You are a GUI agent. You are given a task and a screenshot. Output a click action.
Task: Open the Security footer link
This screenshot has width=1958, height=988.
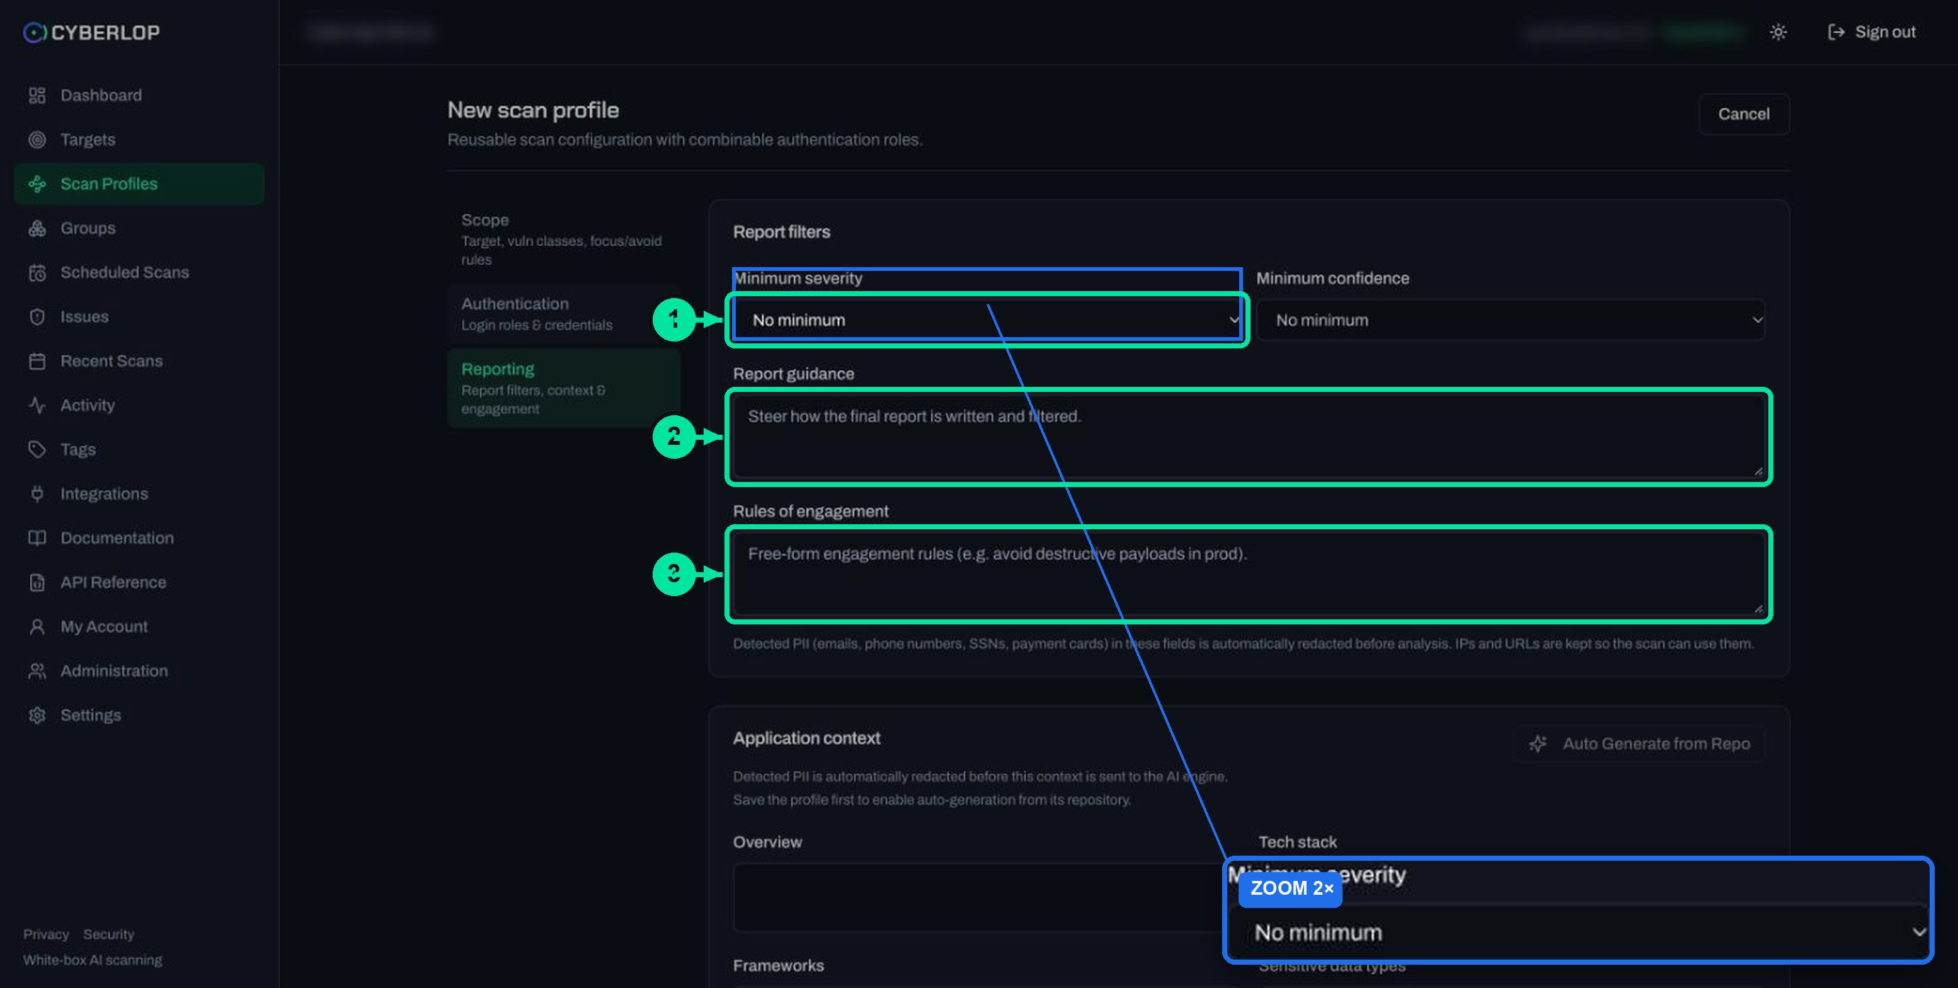tap(109, 934)
